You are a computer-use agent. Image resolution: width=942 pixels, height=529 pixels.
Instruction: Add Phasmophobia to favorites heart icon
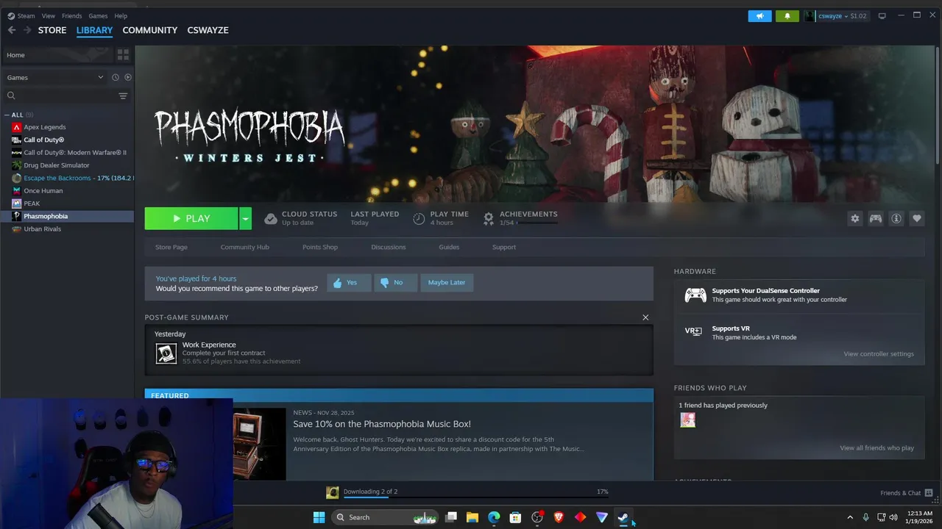tap(916, 218)
